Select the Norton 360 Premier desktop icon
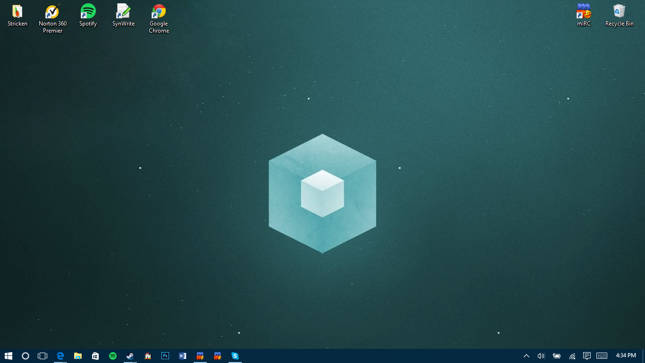This screenshot has width=645, height=363. (x=52, y=19)
